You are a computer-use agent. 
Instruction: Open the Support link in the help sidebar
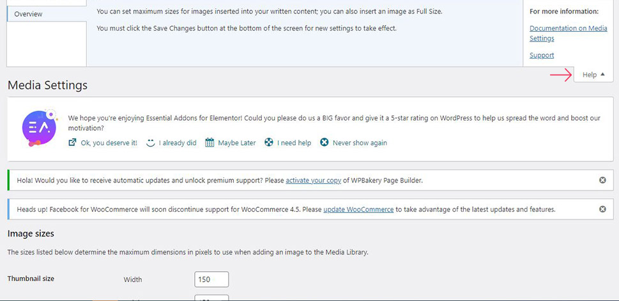[542, 55]
